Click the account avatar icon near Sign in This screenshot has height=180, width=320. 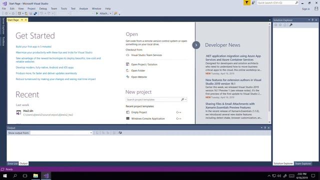pyautogui.click(x=316, y=8)
